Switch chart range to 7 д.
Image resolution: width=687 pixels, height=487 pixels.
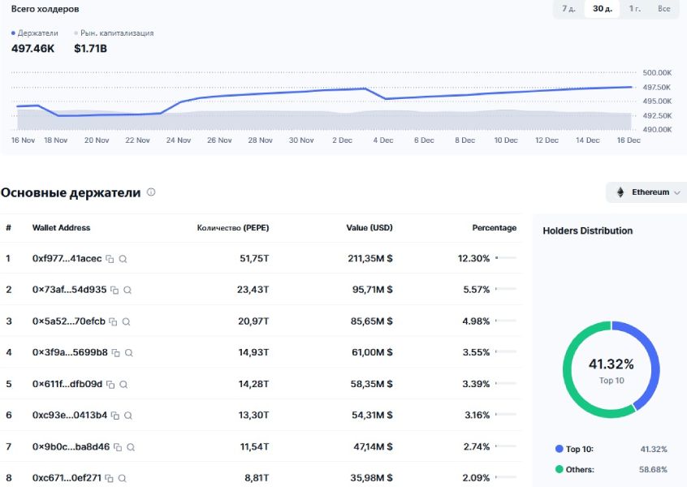coord(569,9)
